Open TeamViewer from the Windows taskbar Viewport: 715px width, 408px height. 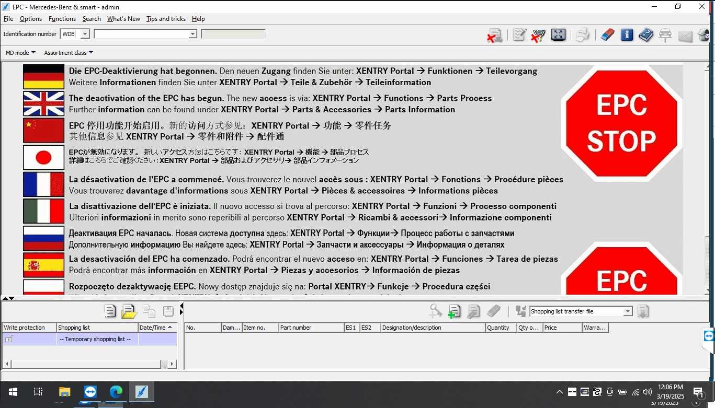pyautogui.click(x=90, y=392)
